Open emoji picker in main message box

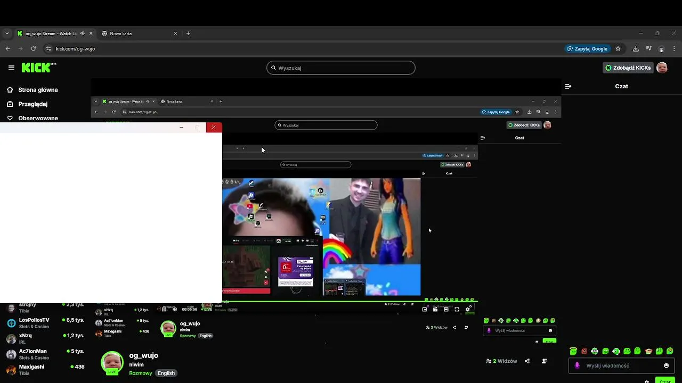666,365
